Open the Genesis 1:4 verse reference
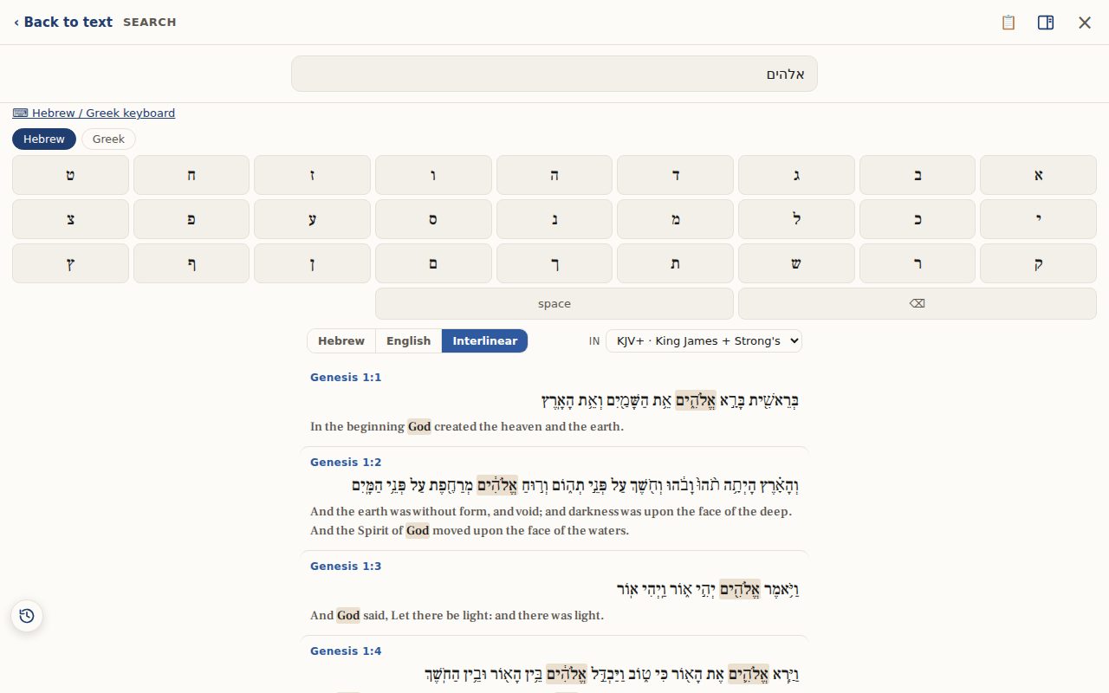 pos(346,651)
